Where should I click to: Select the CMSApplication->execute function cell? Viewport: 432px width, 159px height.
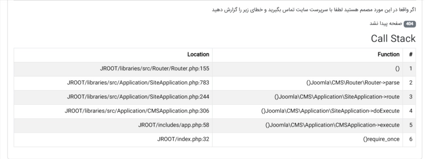(333, 125)
